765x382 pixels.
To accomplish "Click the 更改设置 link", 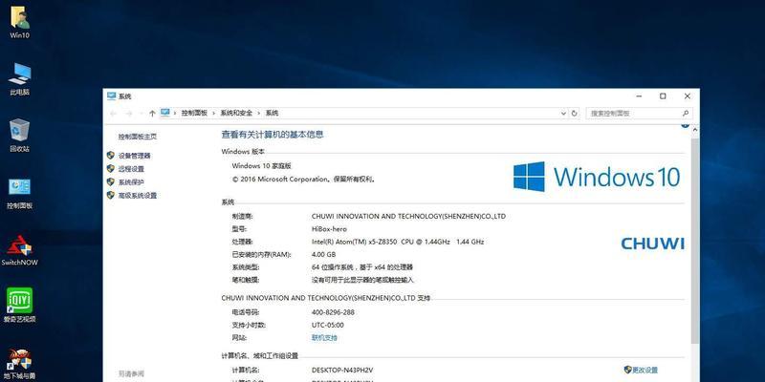I will tap(645, 371).
